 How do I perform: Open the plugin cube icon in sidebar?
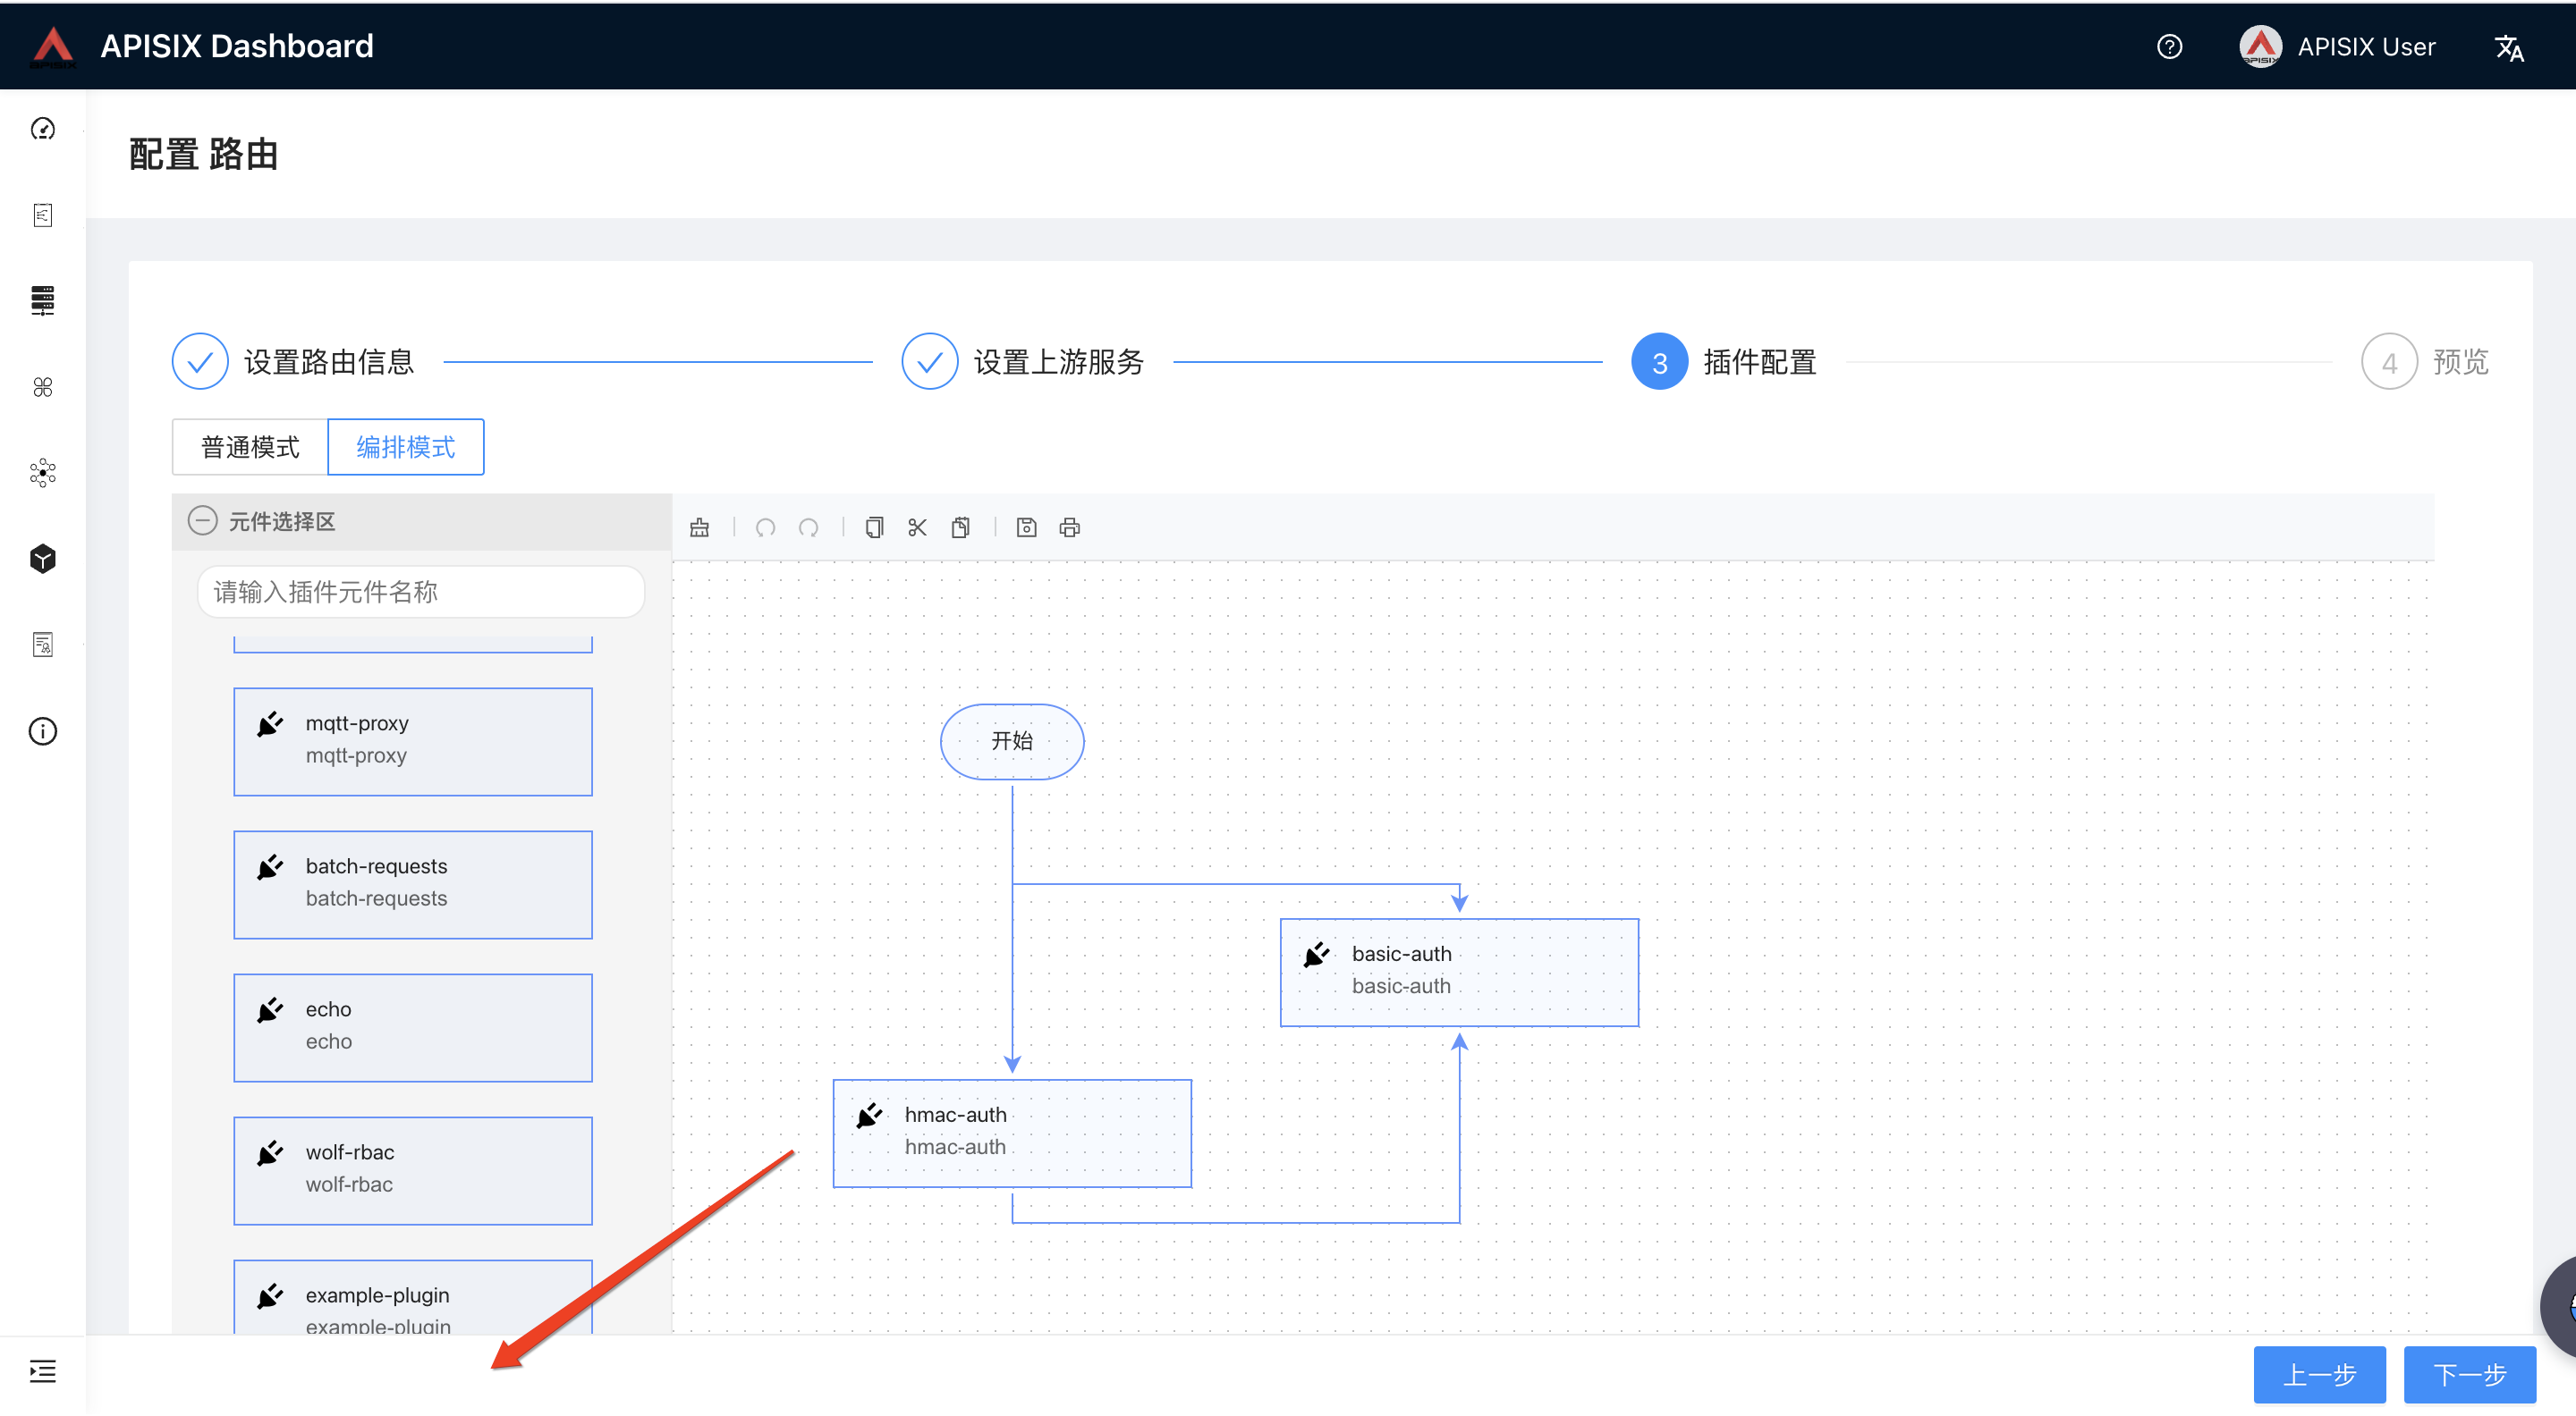[x=43, y=559]
